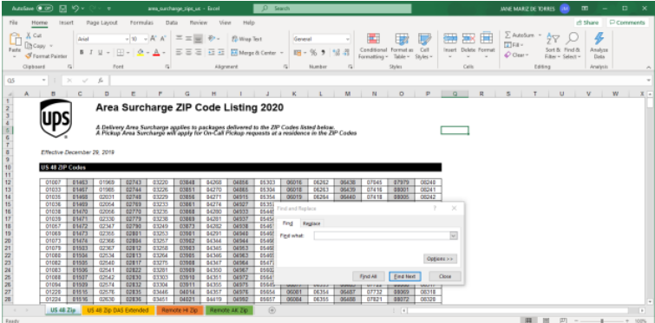The image size is (655, 323).
Task: Open the Remote AK Zip sheet
Action: (229, 311)
